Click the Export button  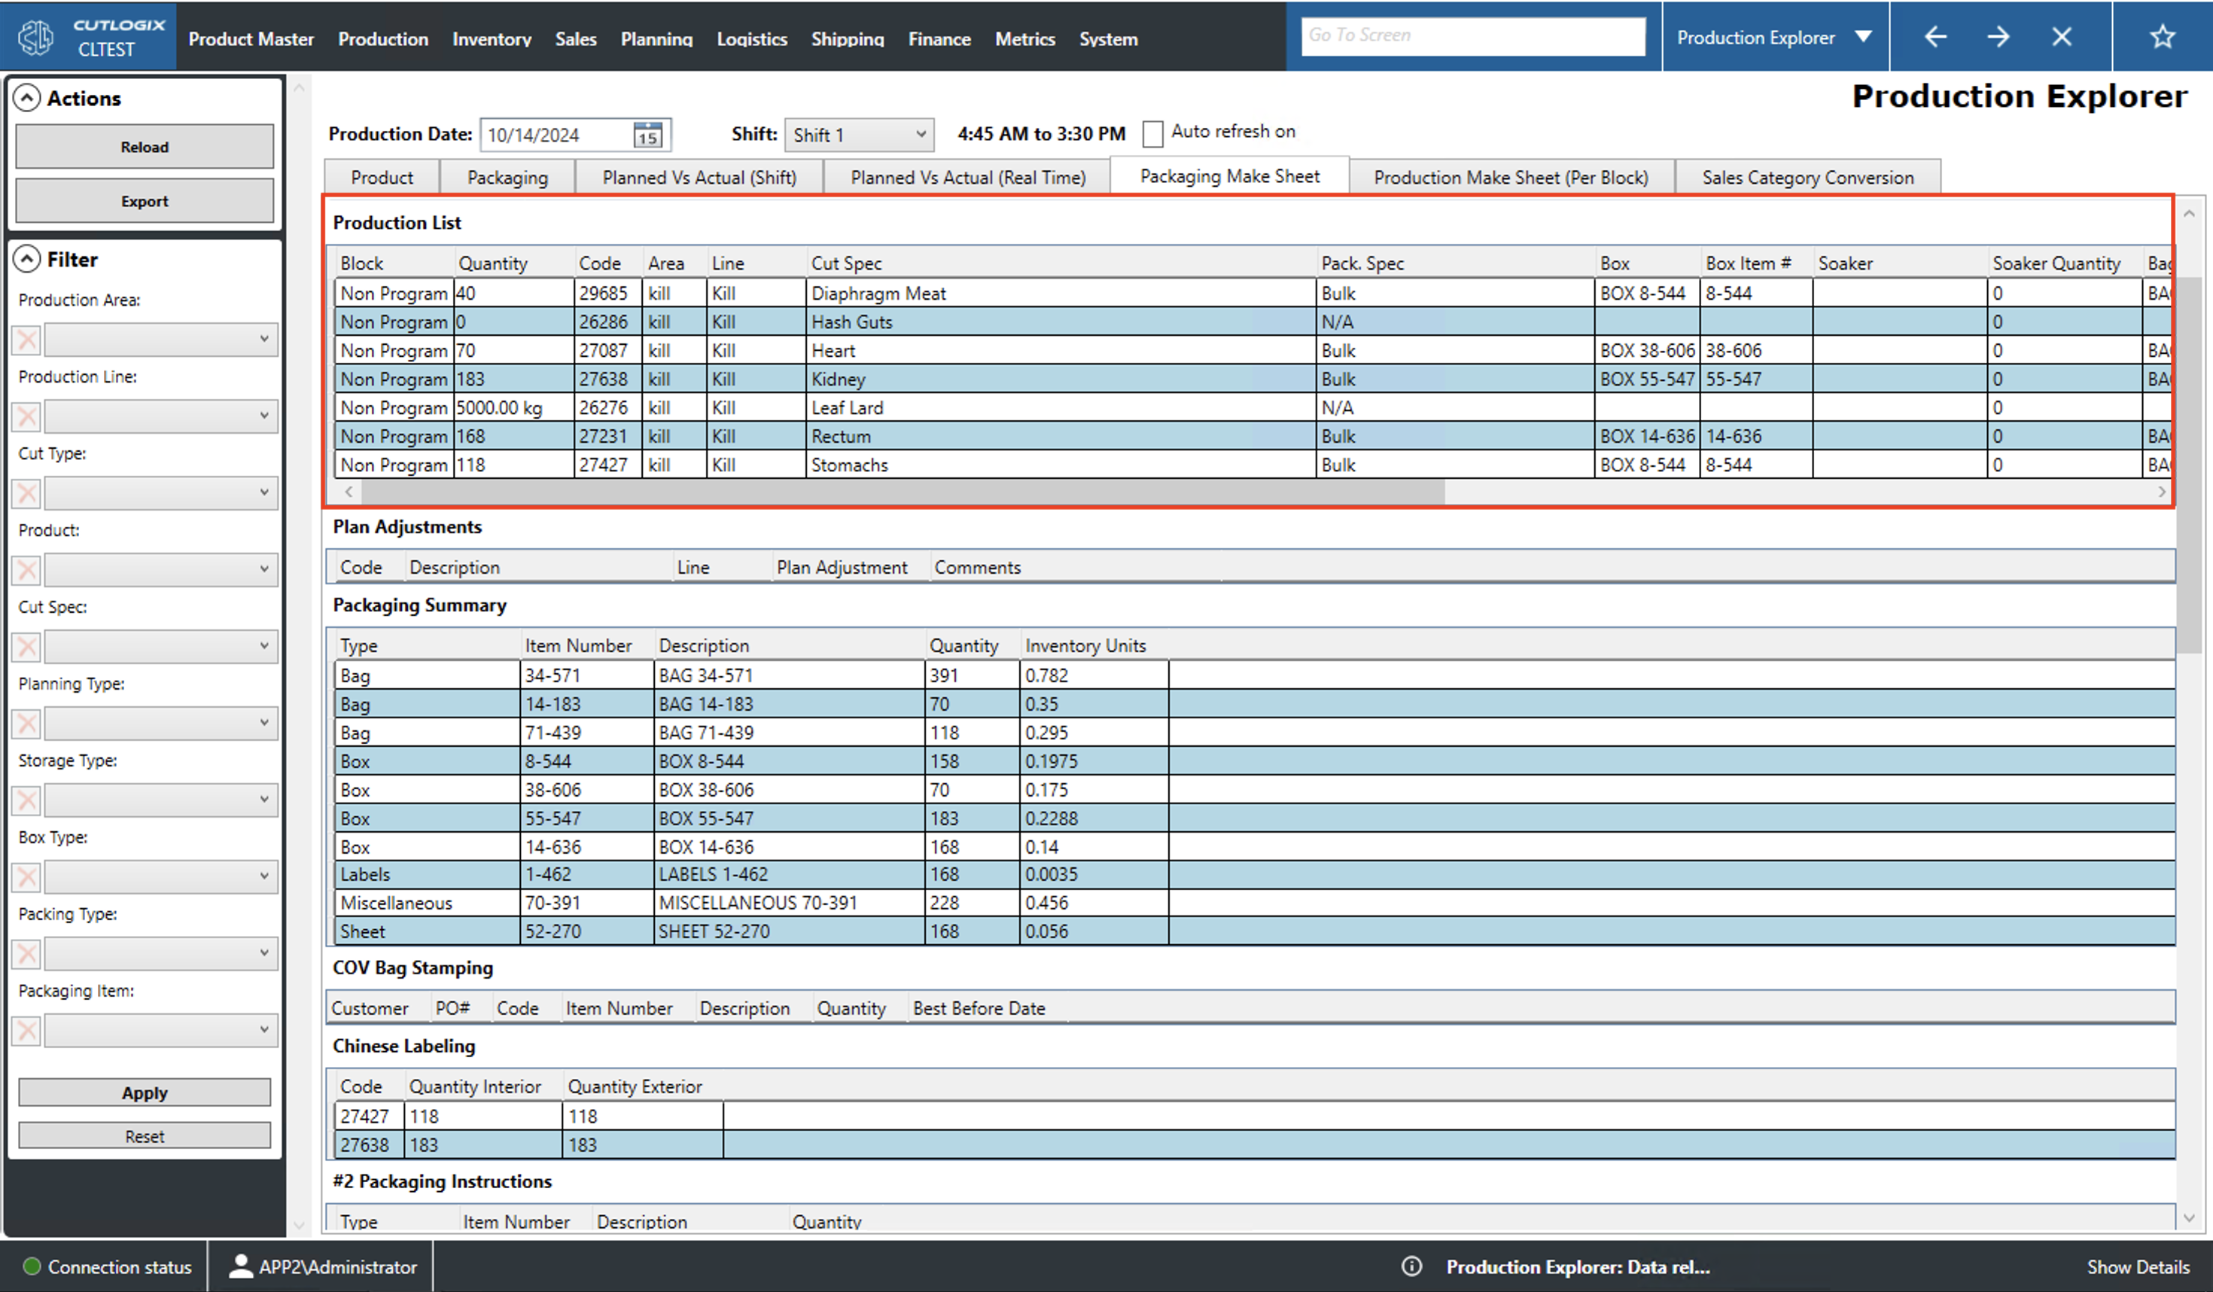(x=143, y=200)
